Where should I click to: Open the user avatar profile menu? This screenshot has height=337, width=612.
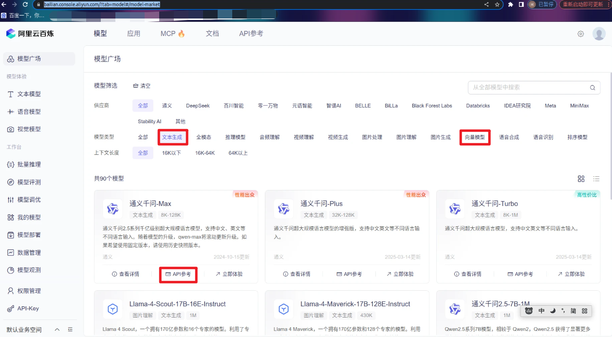click(x=598, y=34)
